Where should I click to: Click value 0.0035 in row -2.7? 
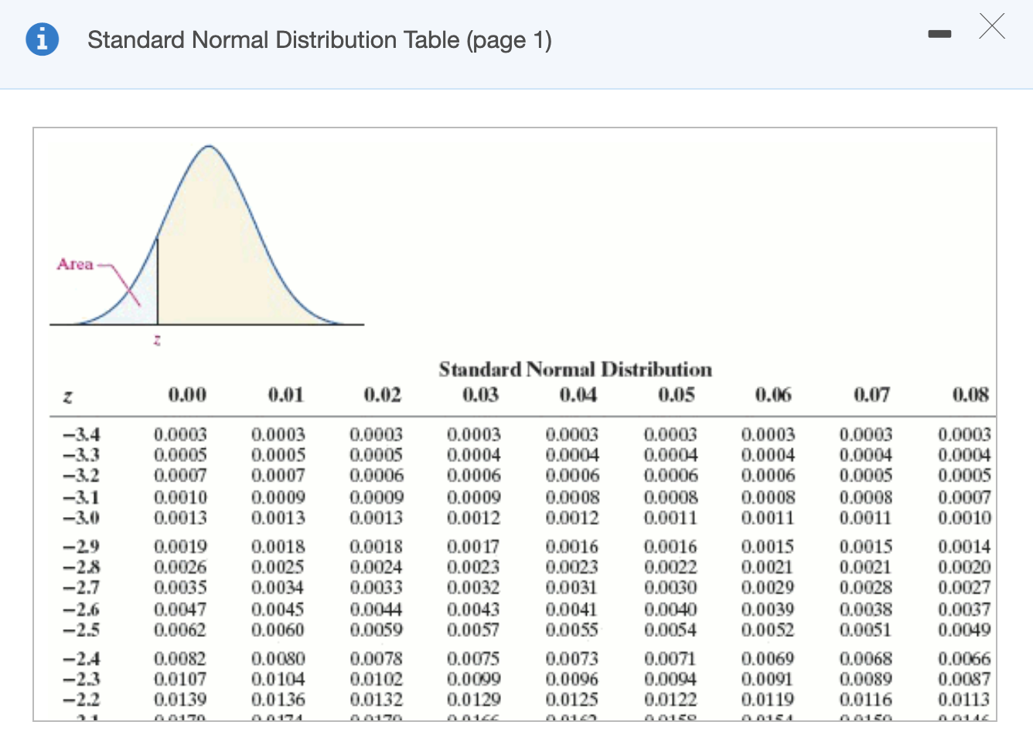pos(180,587)
